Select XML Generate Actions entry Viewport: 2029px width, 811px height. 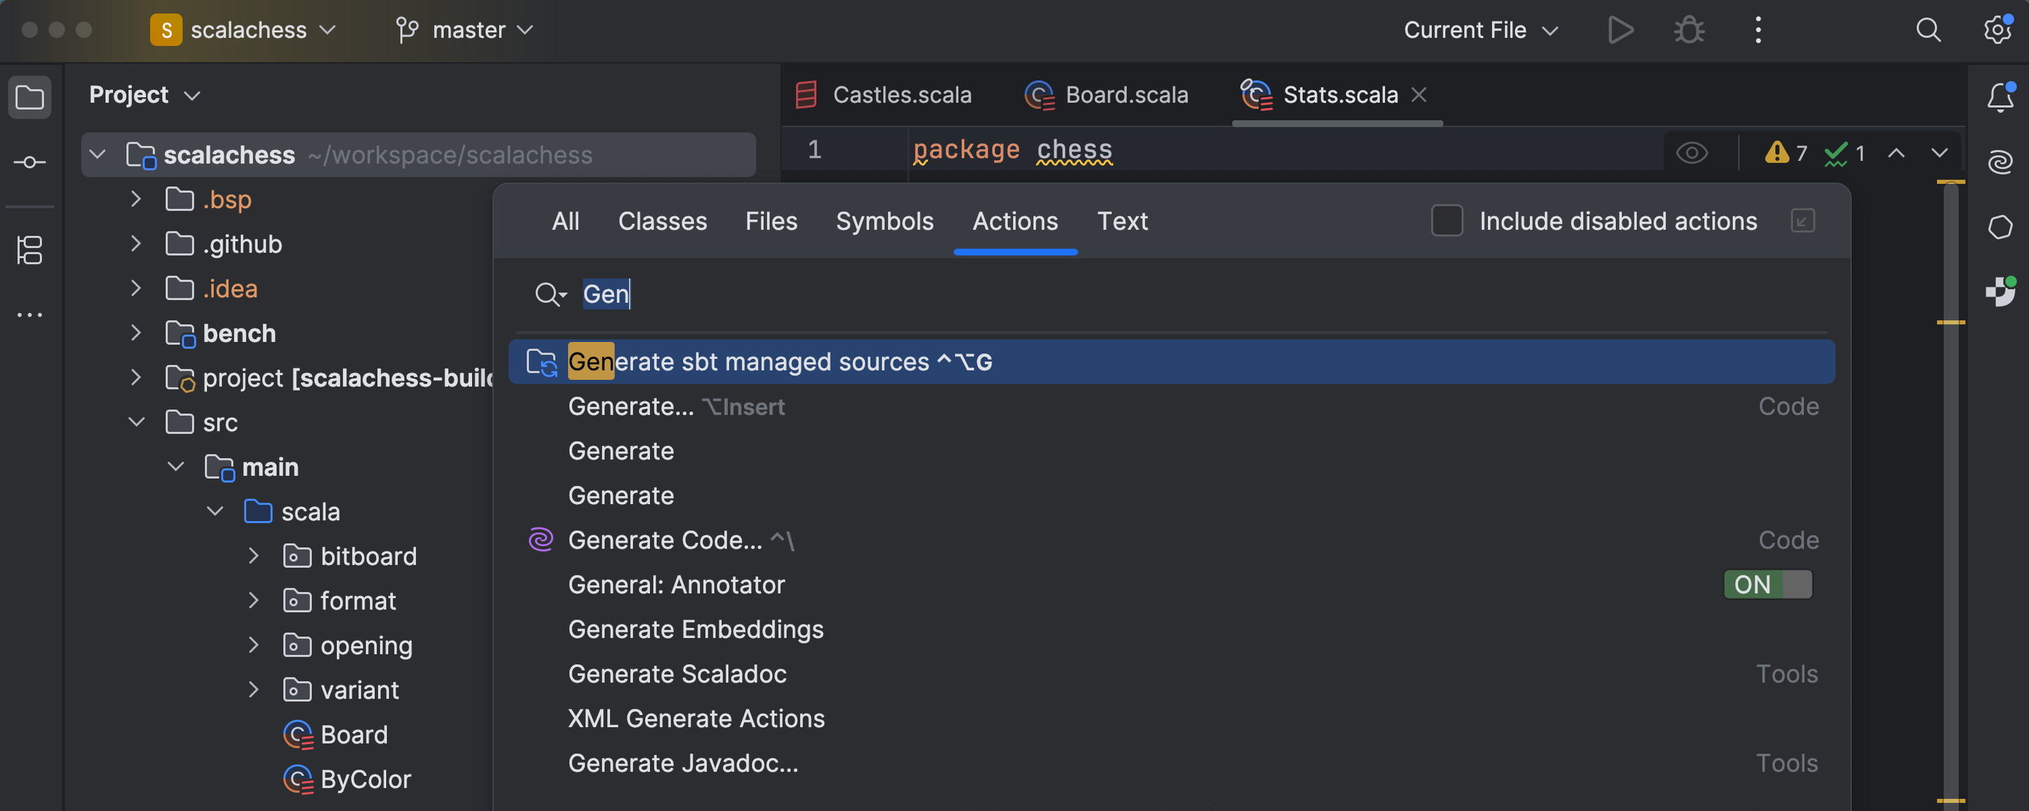pyautogui.click(x=1171, y=718)
